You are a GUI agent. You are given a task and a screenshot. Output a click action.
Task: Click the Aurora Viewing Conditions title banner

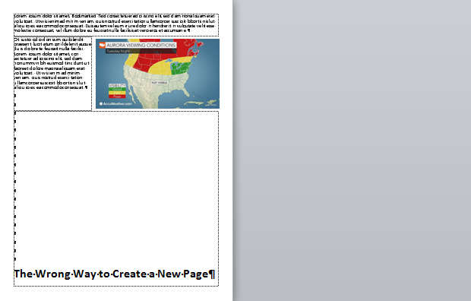coord(141,45)
